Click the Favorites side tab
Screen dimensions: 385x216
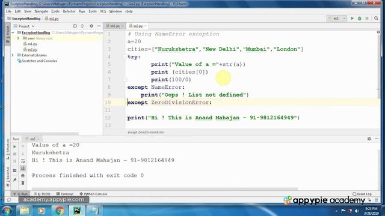click(8, 176)
